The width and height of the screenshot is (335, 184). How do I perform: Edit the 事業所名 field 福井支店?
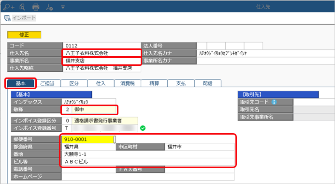pyautogui.click(x=102, y=61)
